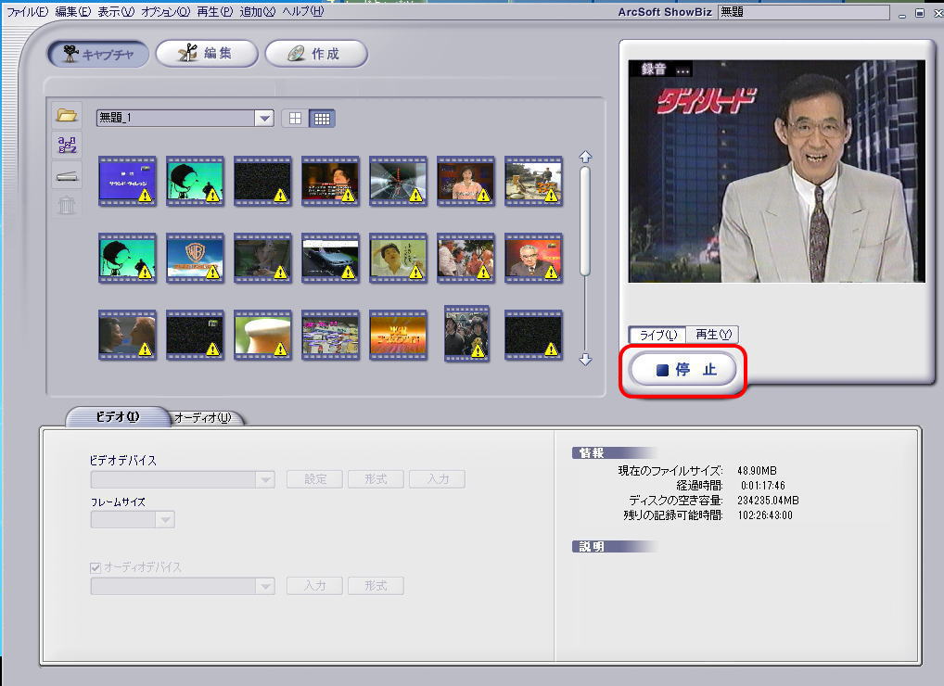Click the file size value 48.90MB

[x=757, y=471]
